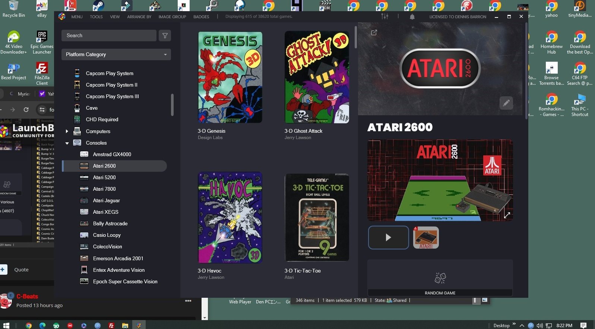
Task: Open the BADGES menu
Action: pos(201,17)
